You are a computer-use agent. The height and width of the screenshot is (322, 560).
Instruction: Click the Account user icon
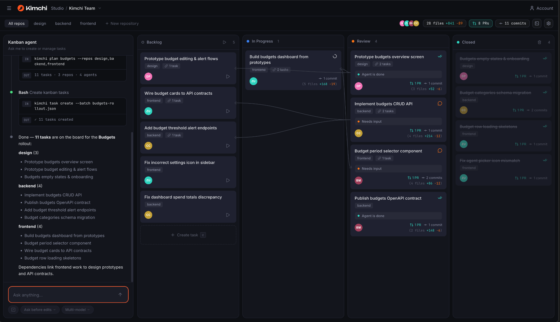click(x=532, y=8)
